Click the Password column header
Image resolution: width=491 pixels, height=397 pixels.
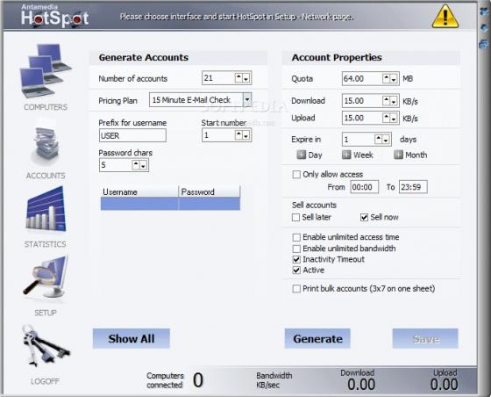click(210, 191)
